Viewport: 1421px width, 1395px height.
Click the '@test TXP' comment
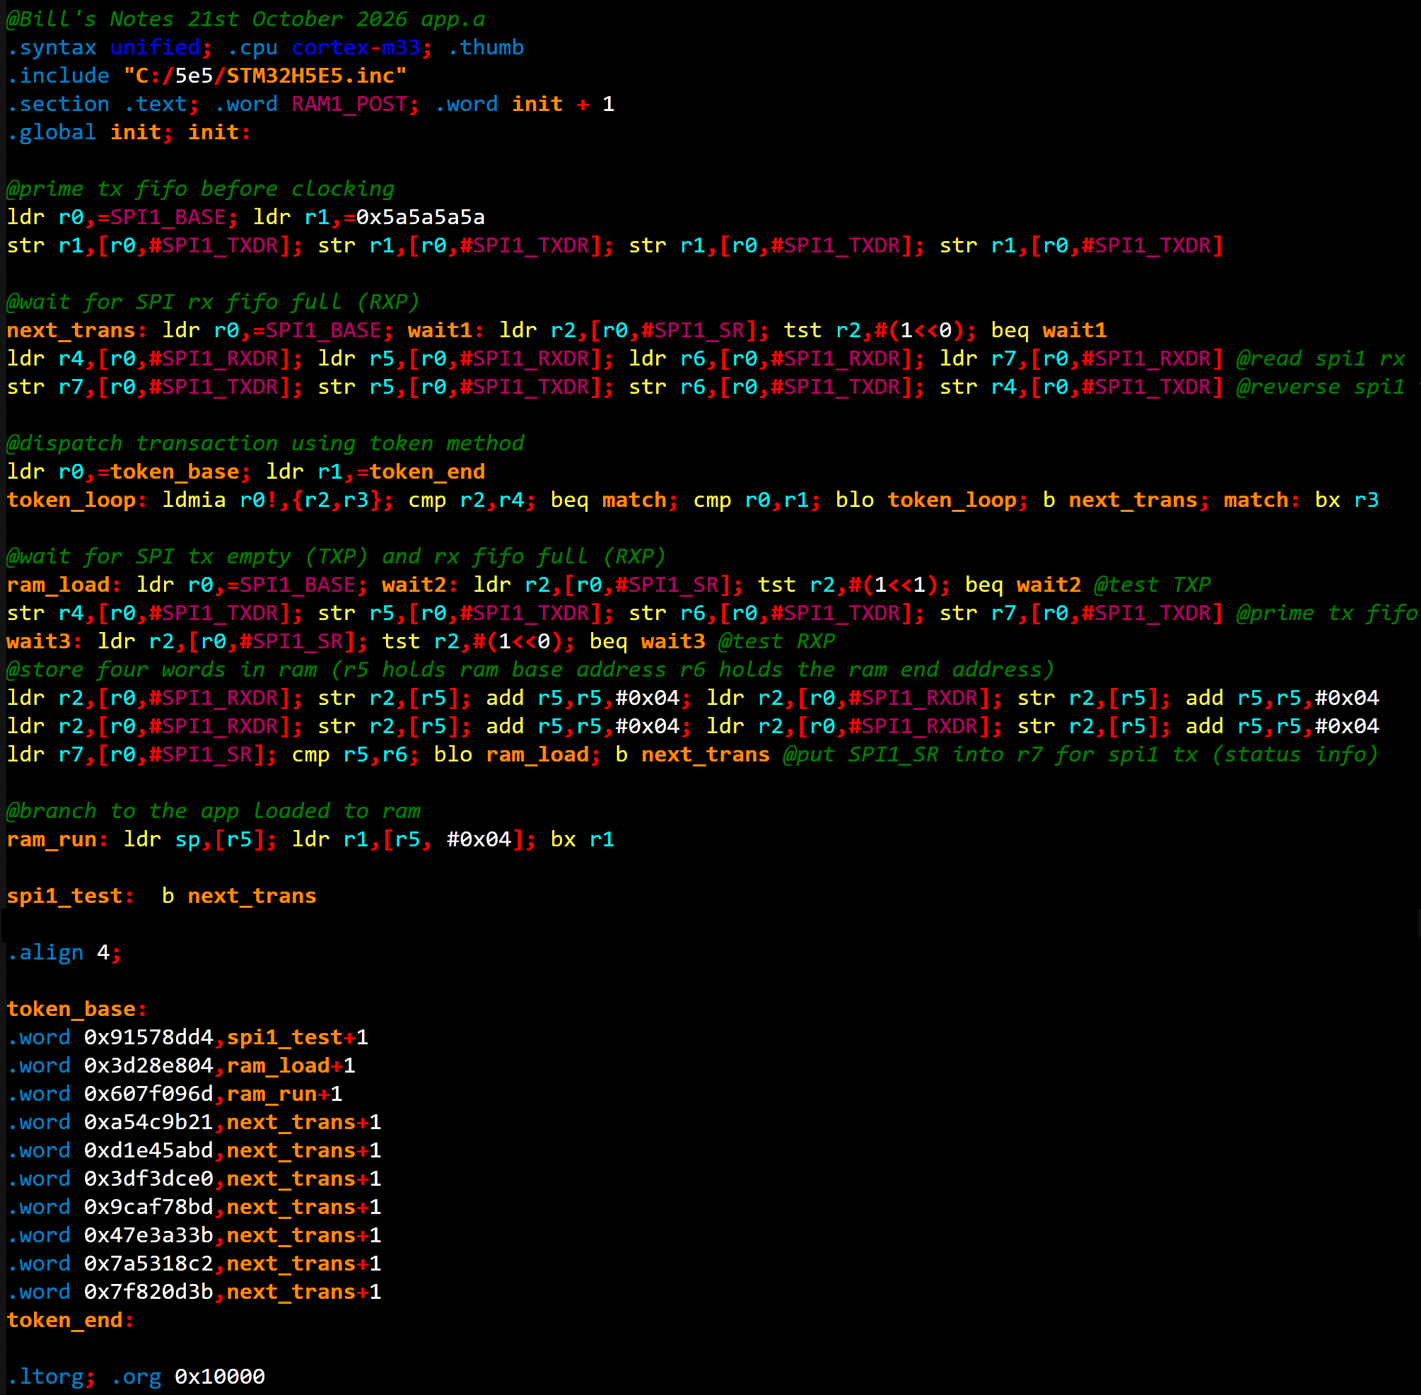tap(1153, 585)
